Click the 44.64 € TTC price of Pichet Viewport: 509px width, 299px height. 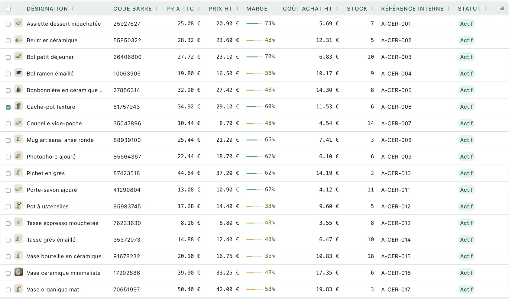coord(189,173)
